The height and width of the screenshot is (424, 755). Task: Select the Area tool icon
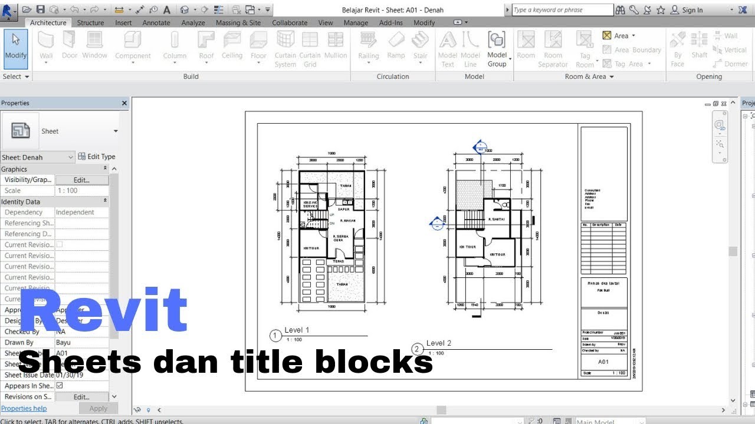[x=607, y=35]
